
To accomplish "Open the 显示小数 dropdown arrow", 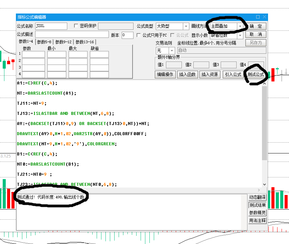I will [x=240, y=35].
